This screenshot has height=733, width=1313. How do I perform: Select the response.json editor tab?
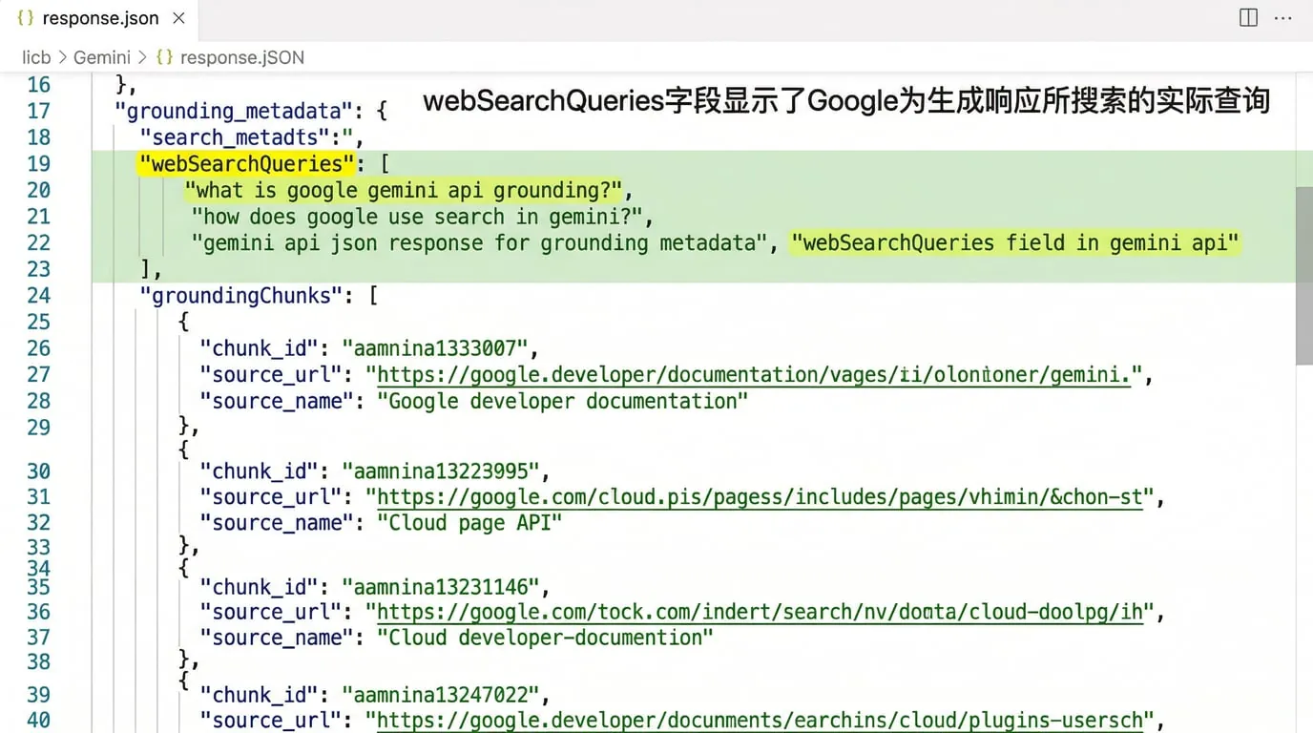click(100, 18)
